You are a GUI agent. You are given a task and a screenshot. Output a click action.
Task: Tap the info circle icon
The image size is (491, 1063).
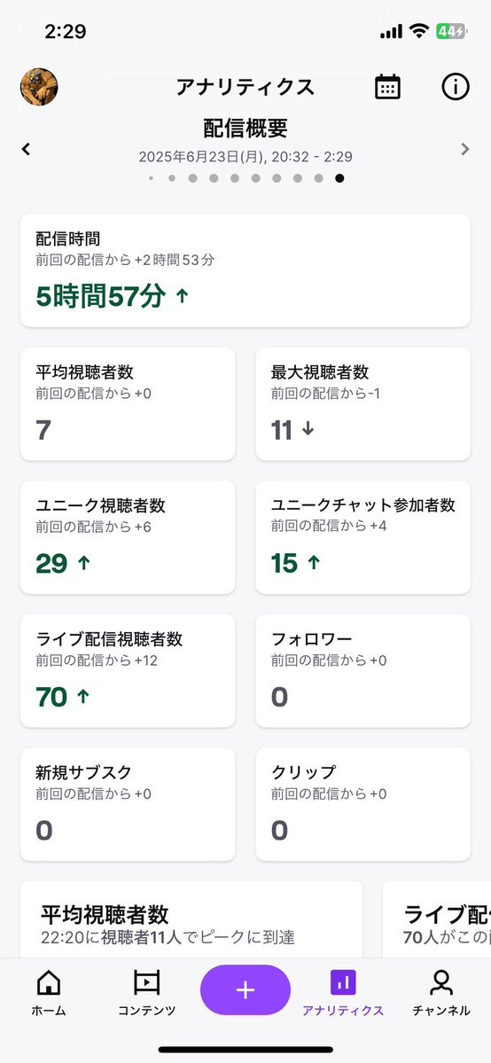[455, 87]
